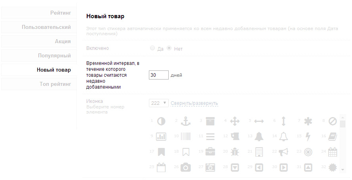Select the bar chart icon number 9

(161, 136)
